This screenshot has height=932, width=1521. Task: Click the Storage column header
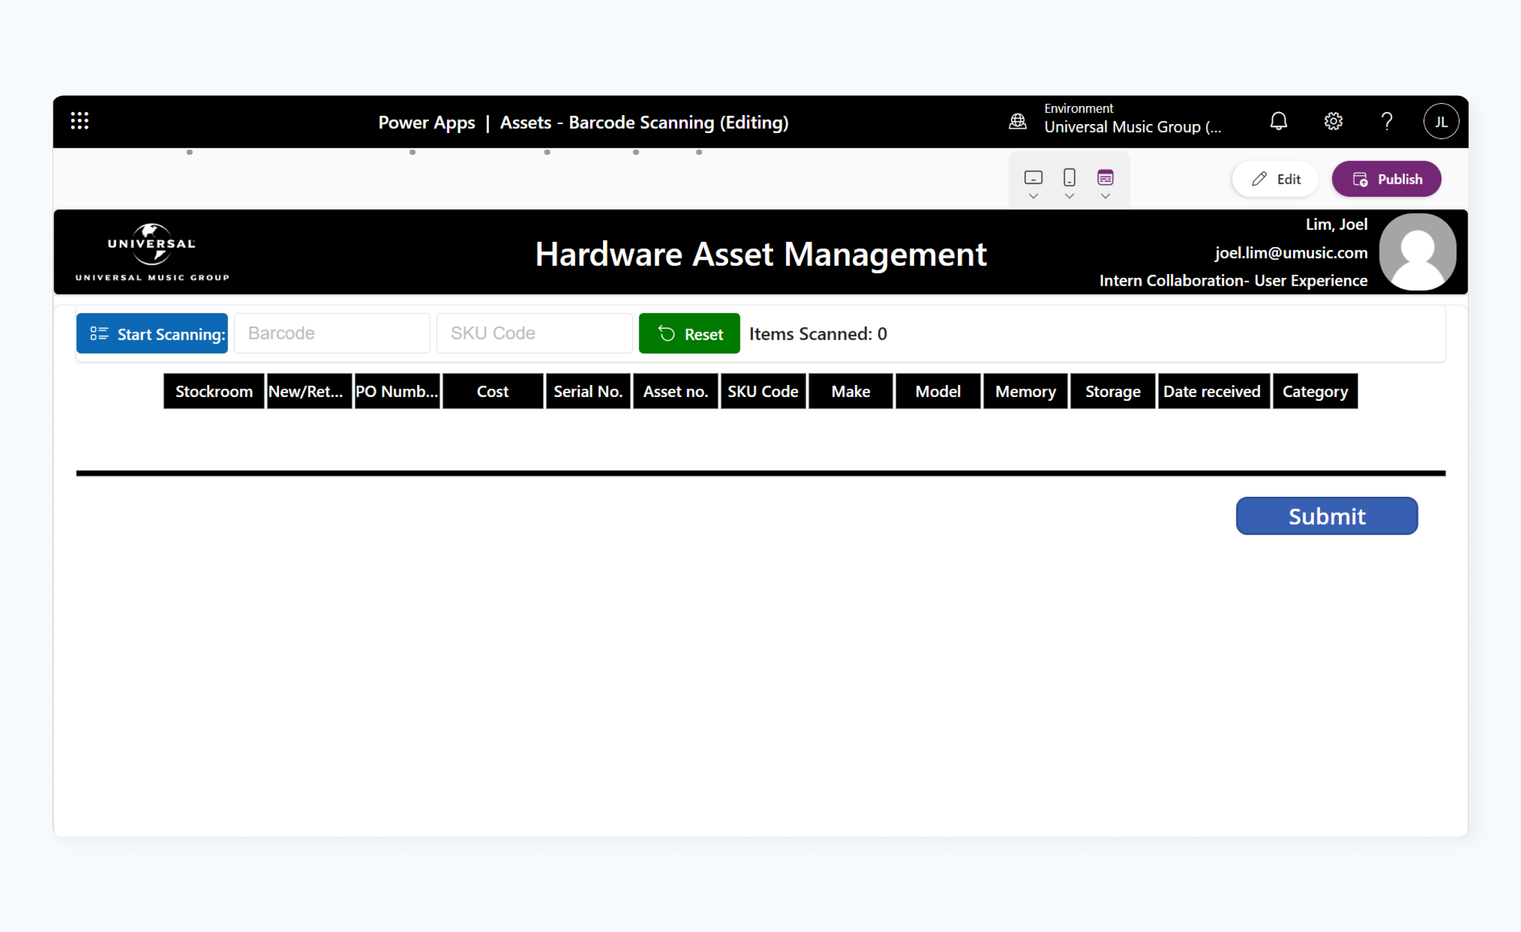1112,391
